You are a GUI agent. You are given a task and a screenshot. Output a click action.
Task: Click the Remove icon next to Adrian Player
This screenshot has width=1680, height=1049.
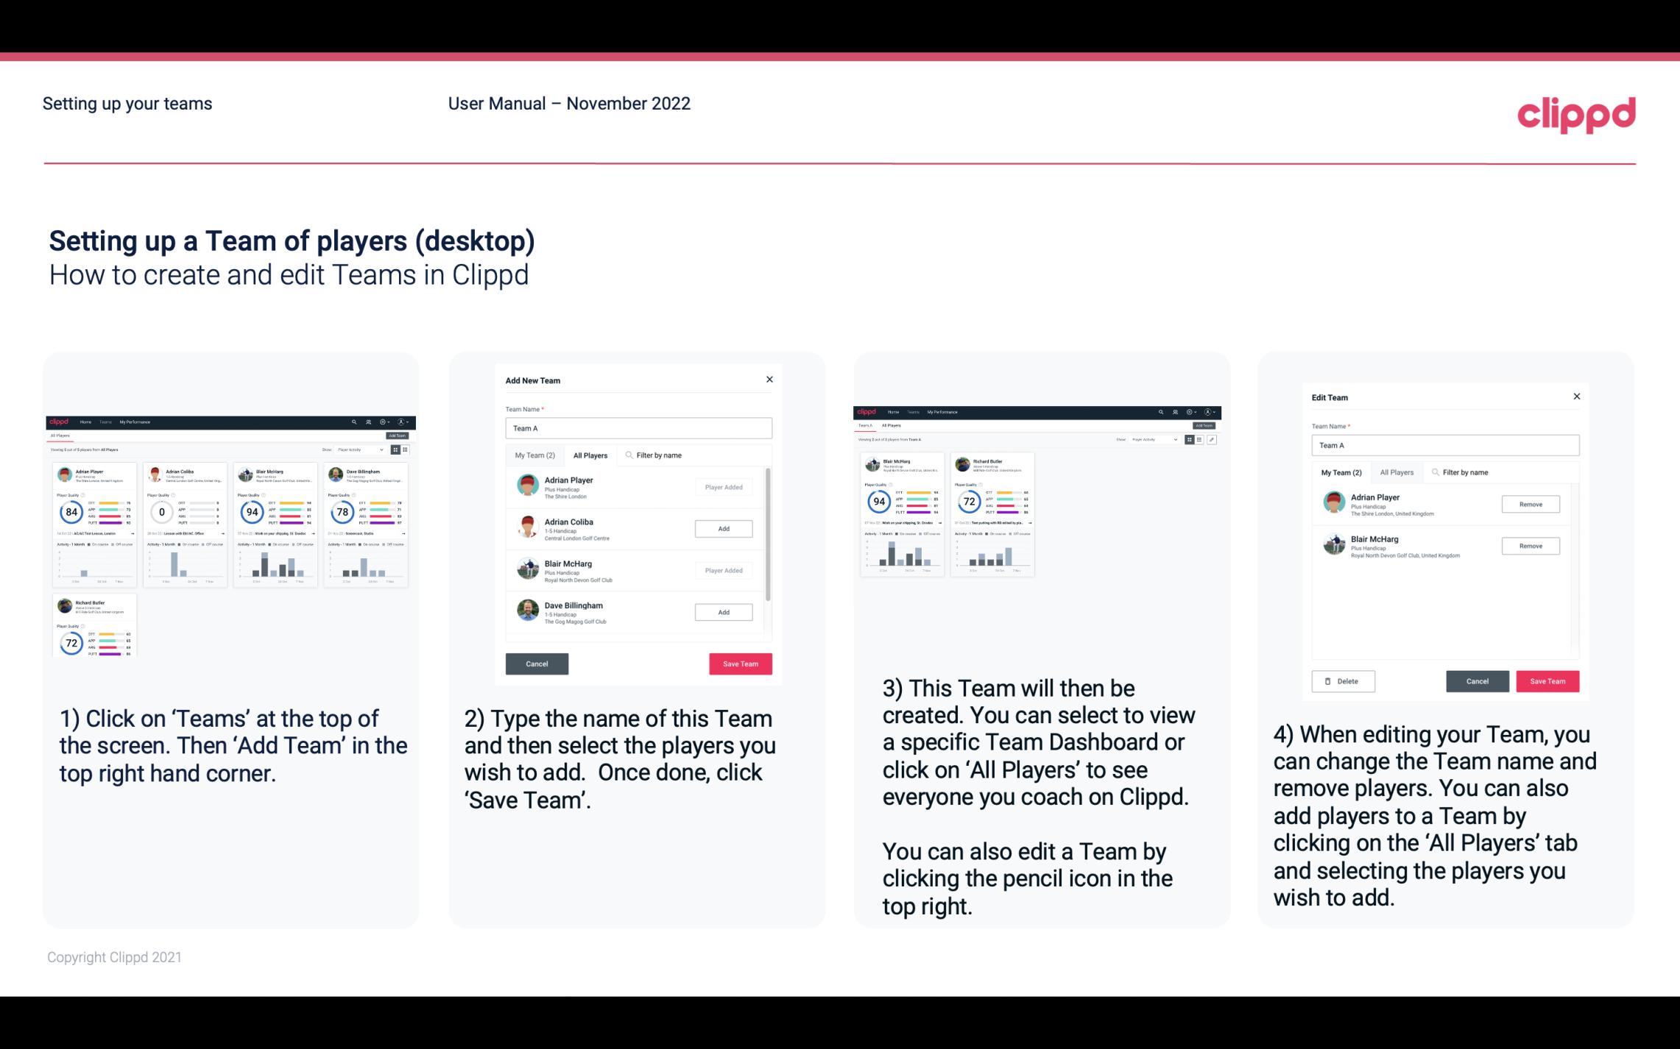1530,502
